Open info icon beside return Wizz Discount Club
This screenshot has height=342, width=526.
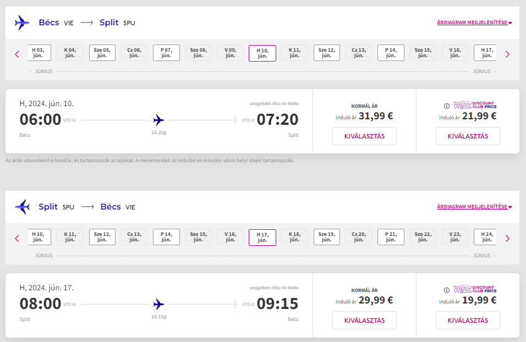[x=447, y=290]
